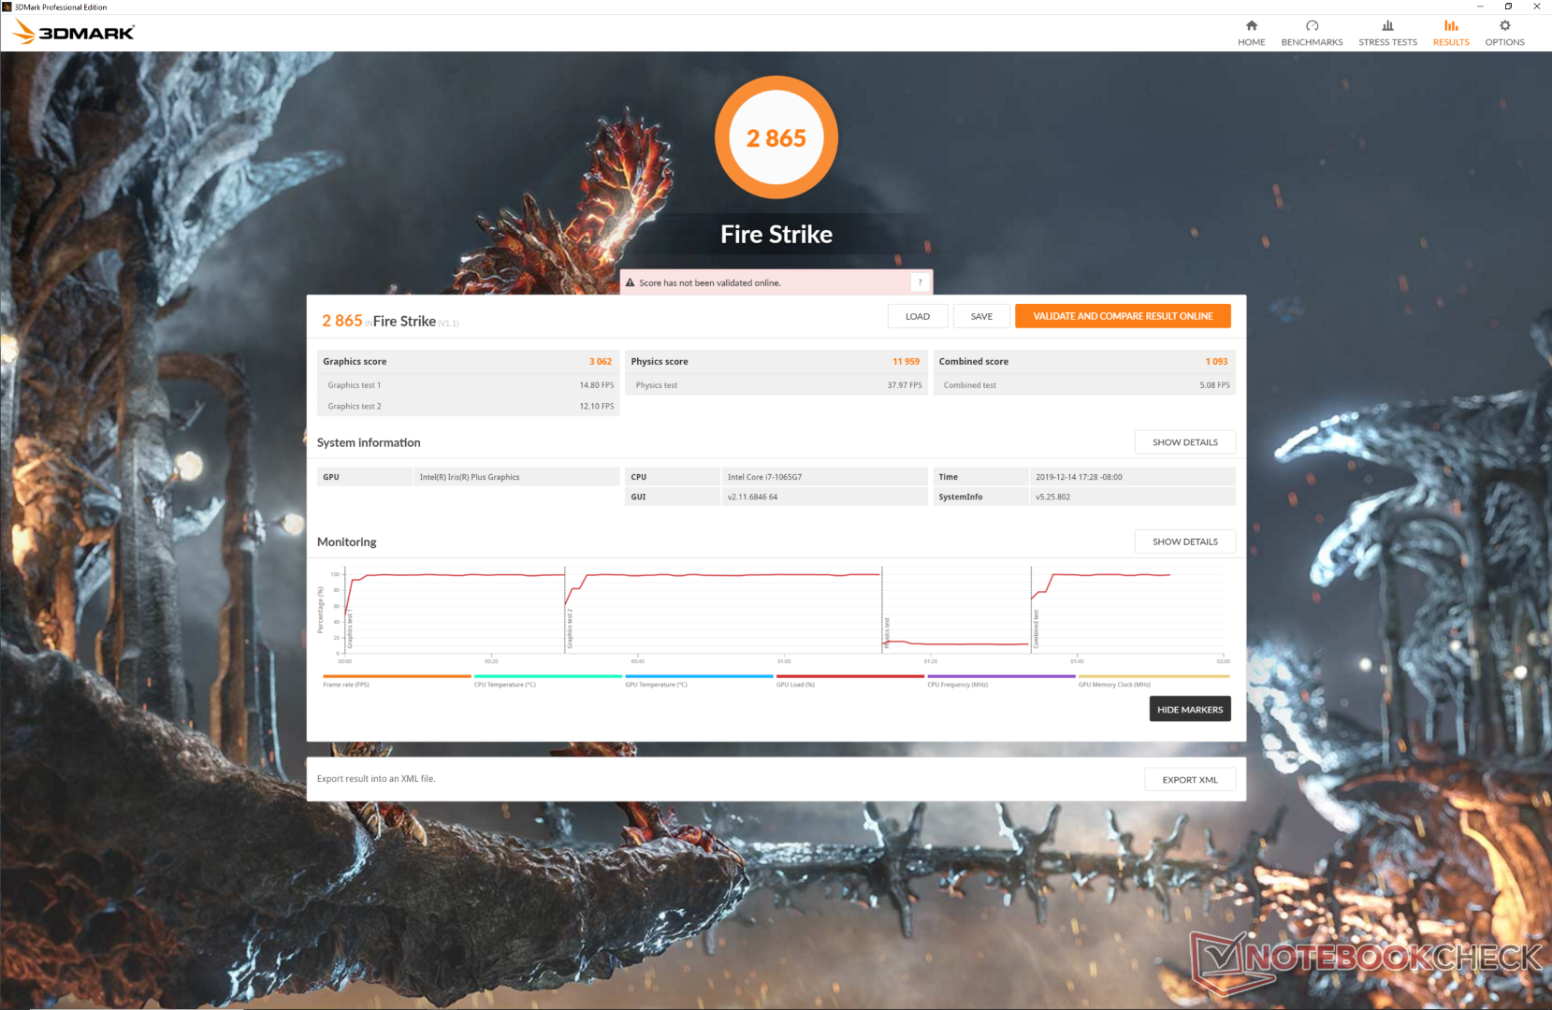
Task: Select the Physics test row
Action: (776, 385)
